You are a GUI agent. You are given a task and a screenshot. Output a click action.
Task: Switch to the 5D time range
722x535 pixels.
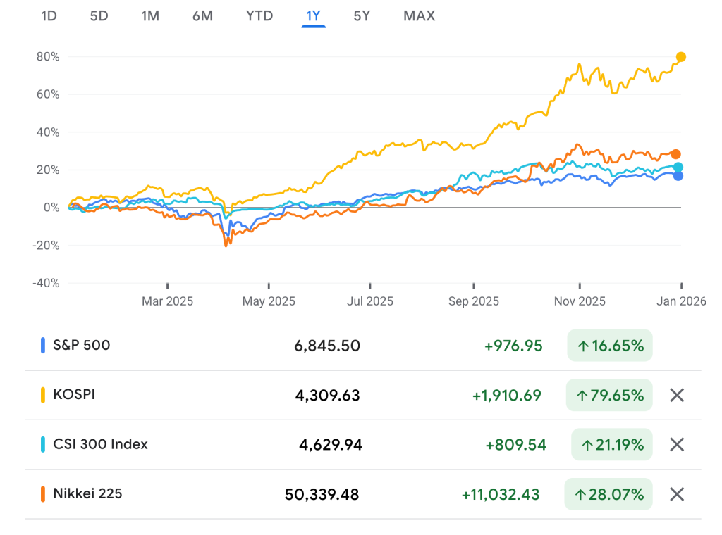click(99, 15)
